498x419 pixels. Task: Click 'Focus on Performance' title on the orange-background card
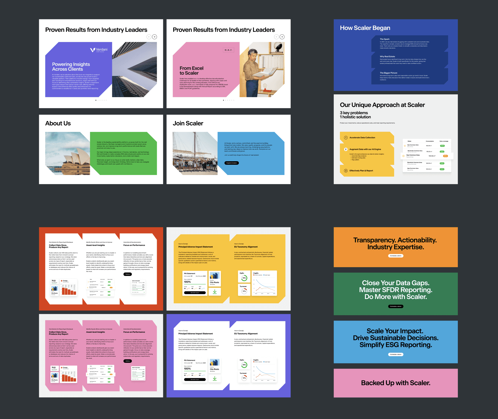coord(134,245)
